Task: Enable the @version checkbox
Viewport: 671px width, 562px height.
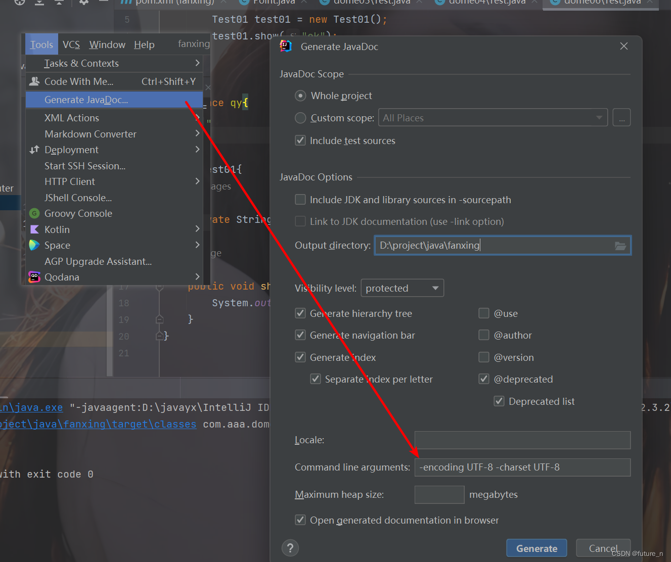Action: [x=484, y=357]
